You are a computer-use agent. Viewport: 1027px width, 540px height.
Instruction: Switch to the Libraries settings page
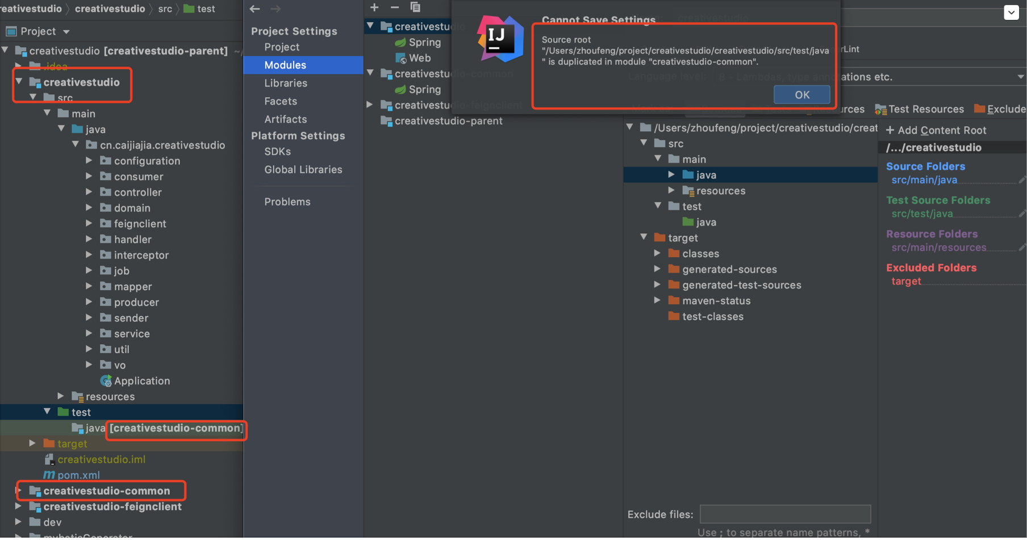pos(286,83)
